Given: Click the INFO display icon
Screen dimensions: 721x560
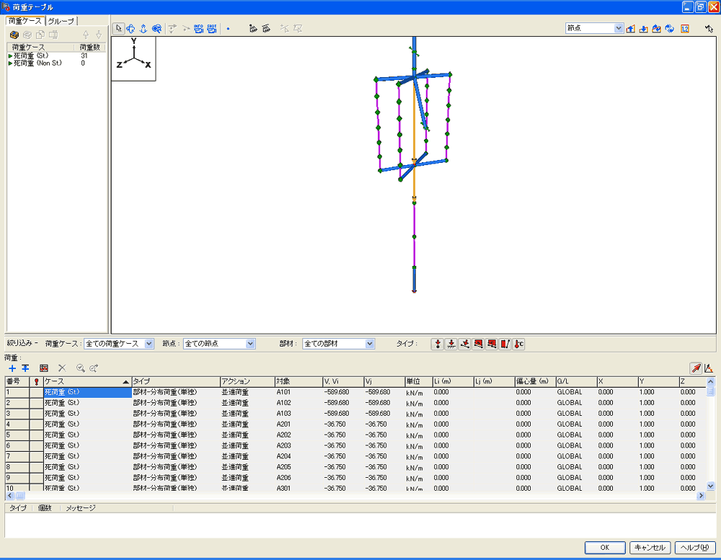Looking at the screenshot, I should point(198,29).
